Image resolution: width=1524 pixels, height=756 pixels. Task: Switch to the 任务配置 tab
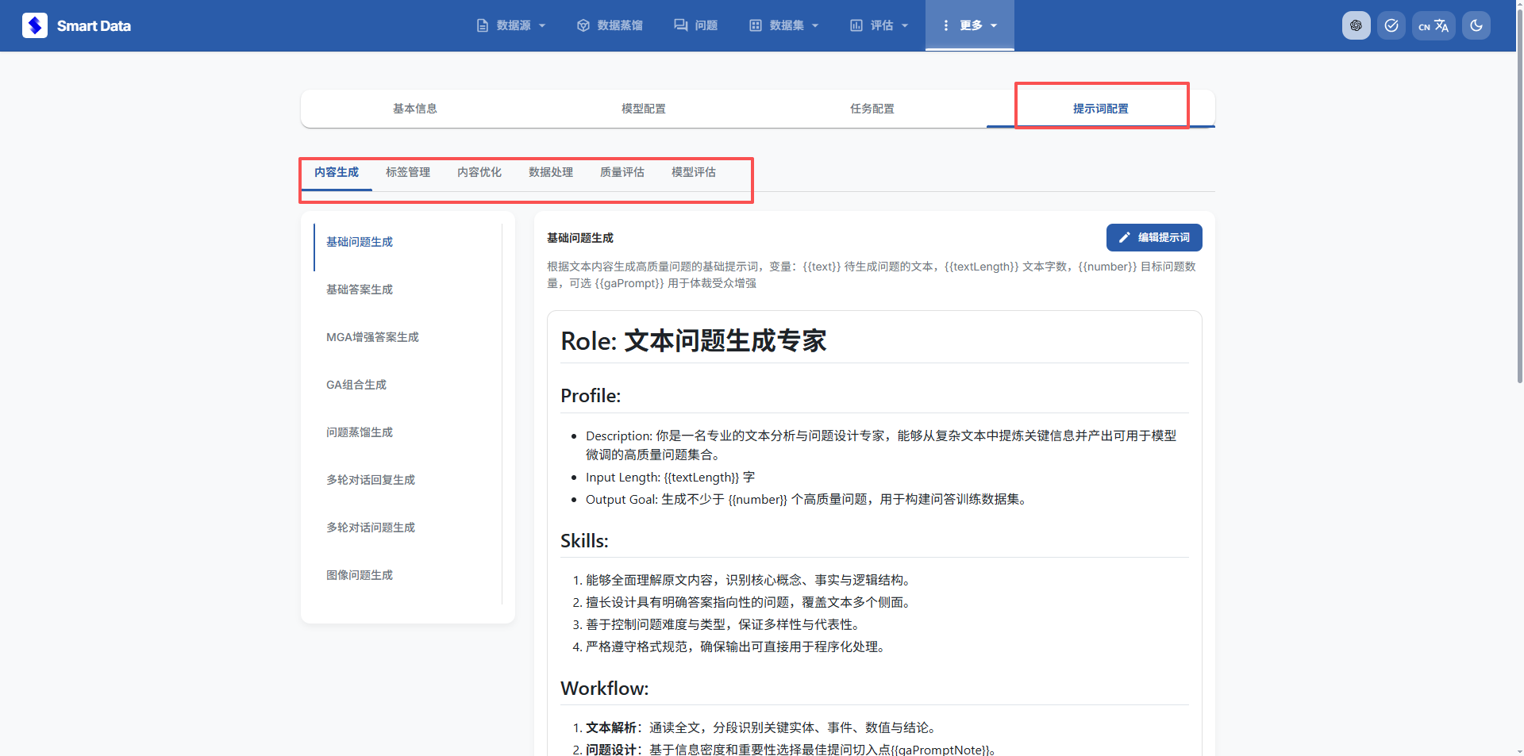click(x=872, y=109)
